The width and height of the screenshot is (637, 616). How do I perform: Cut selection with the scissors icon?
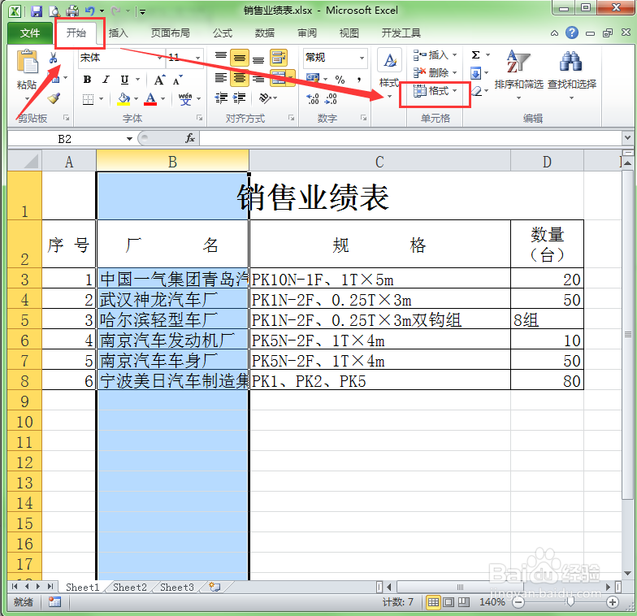pyautogui.click(x=54, y=59)
